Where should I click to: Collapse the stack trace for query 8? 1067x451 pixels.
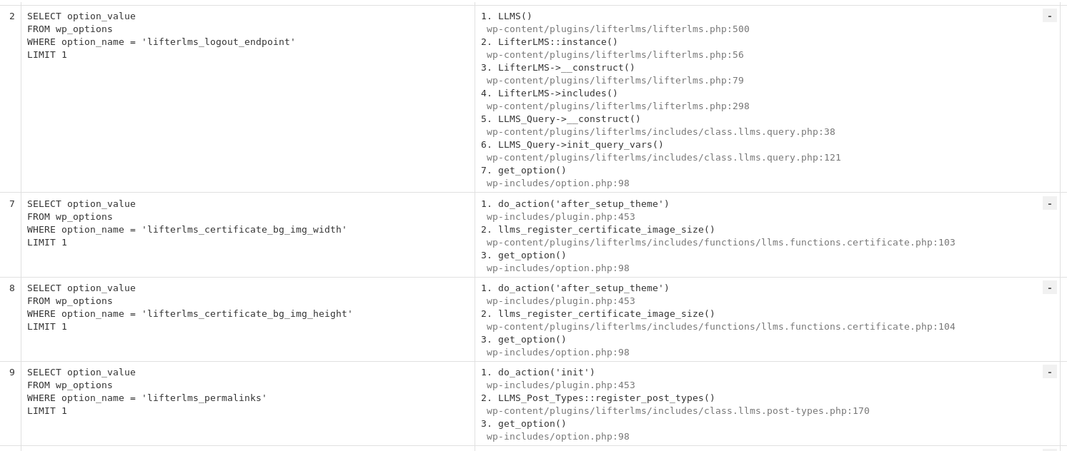click(x=1049, y=288)
